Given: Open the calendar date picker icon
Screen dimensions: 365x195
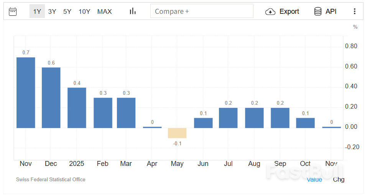Looking at the screenshot, I should pos(13,11).
